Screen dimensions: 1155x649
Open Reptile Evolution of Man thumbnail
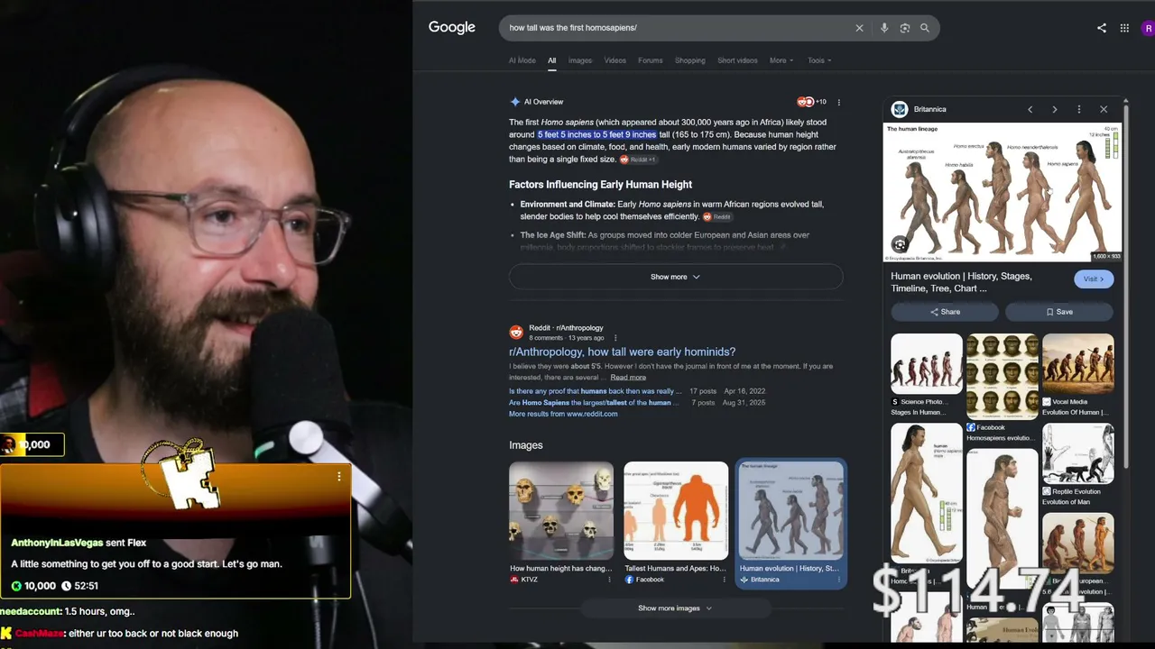[x=1078, y=454]
